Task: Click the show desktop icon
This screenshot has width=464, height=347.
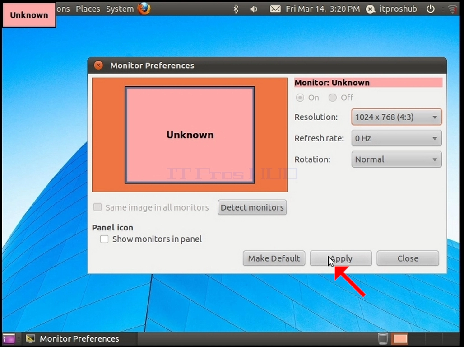Action: pyautogui.click(x=9, y=338)
